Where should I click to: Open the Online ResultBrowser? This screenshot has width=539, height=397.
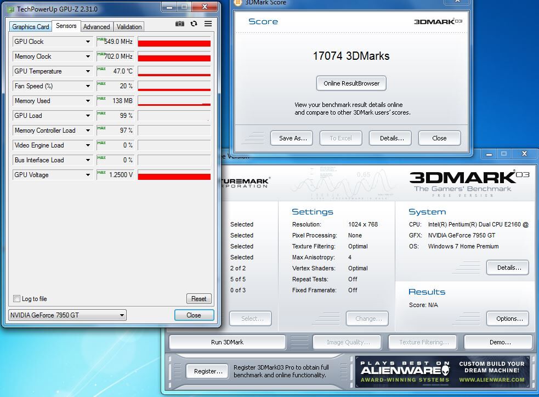(351, 83)
